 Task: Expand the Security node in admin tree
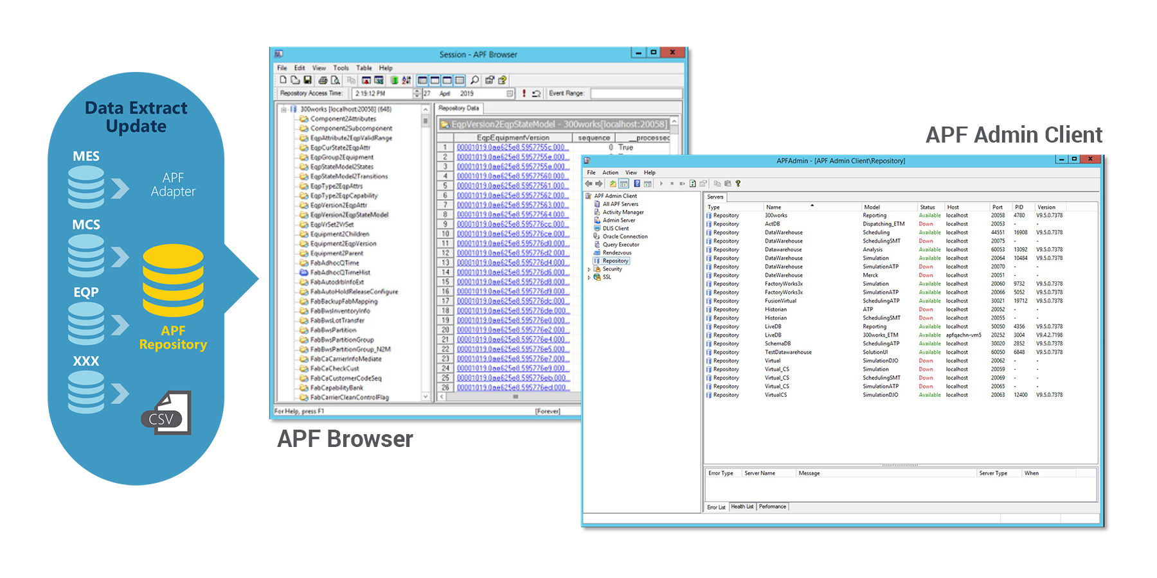[x=589, y=269]
